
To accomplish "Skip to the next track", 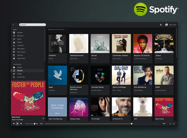I will tap(21, 124).
